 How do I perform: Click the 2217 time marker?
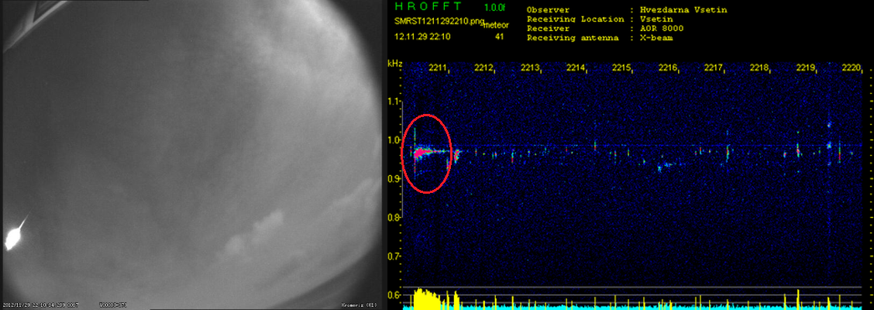coord(714,68)
